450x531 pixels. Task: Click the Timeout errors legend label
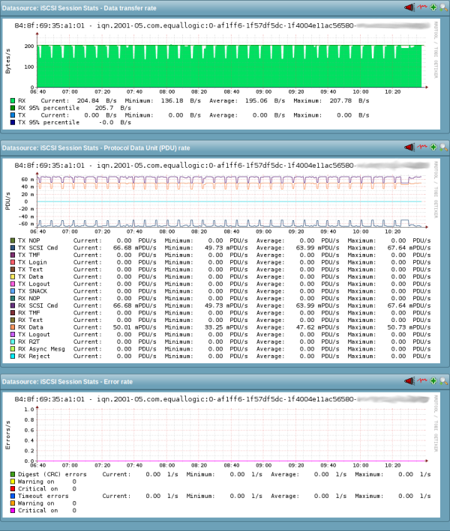(43, 496)
